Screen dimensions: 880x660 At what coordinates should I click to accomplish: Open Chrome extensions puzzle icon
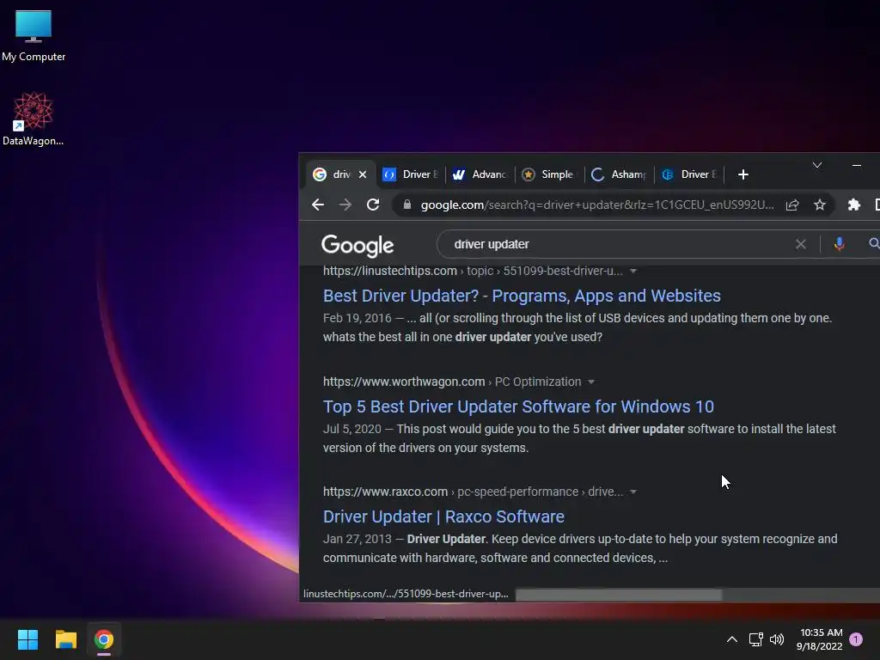click(853, 205)
